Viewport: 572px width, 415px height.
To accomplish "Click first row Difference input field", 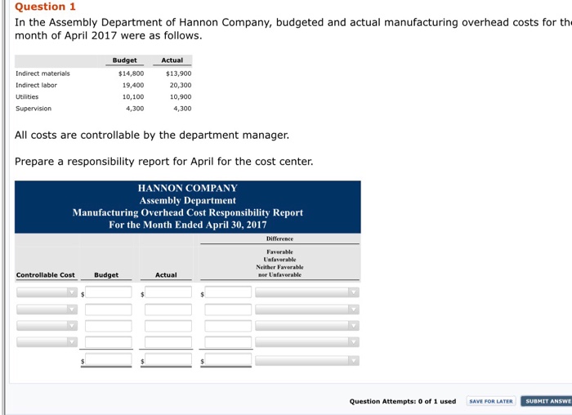I will coord(228,292).
